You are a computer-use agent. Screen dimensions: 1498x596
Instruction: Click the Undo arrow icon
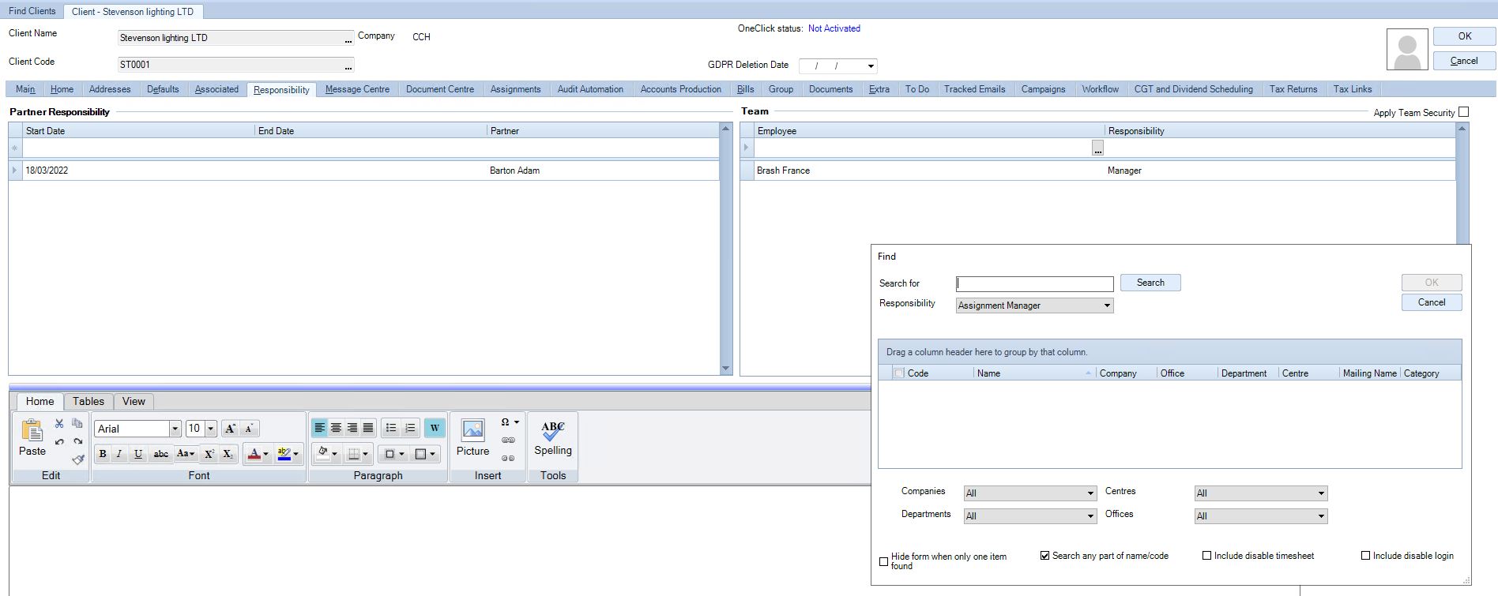(59, 441)
